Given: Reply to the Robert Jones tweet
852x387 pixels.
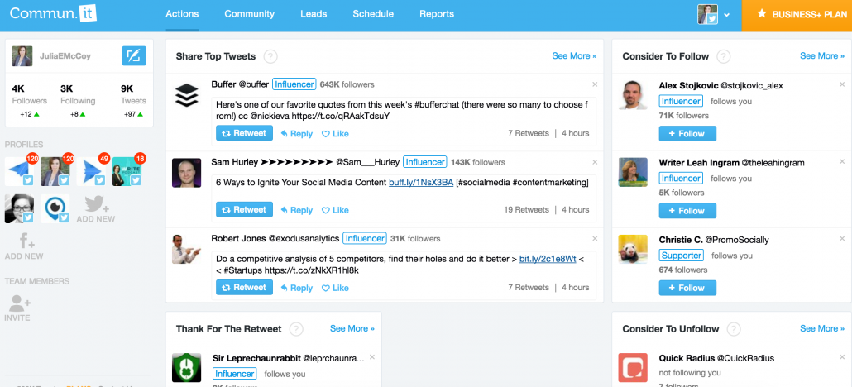Looking at the screenshot, I should pyautogui.click(x=297, y=288).
